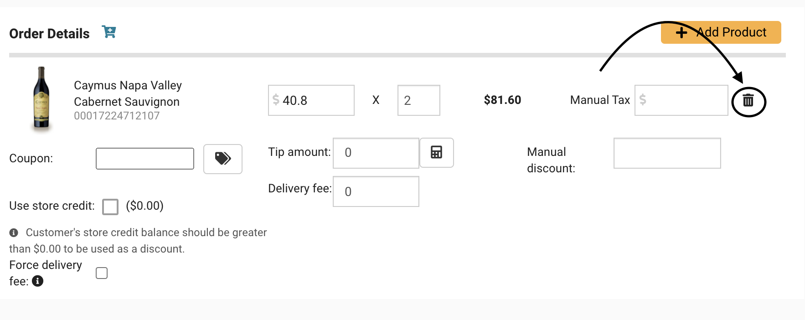
Task: Click the plus icon on Add Product
Action: pos(681,32)
